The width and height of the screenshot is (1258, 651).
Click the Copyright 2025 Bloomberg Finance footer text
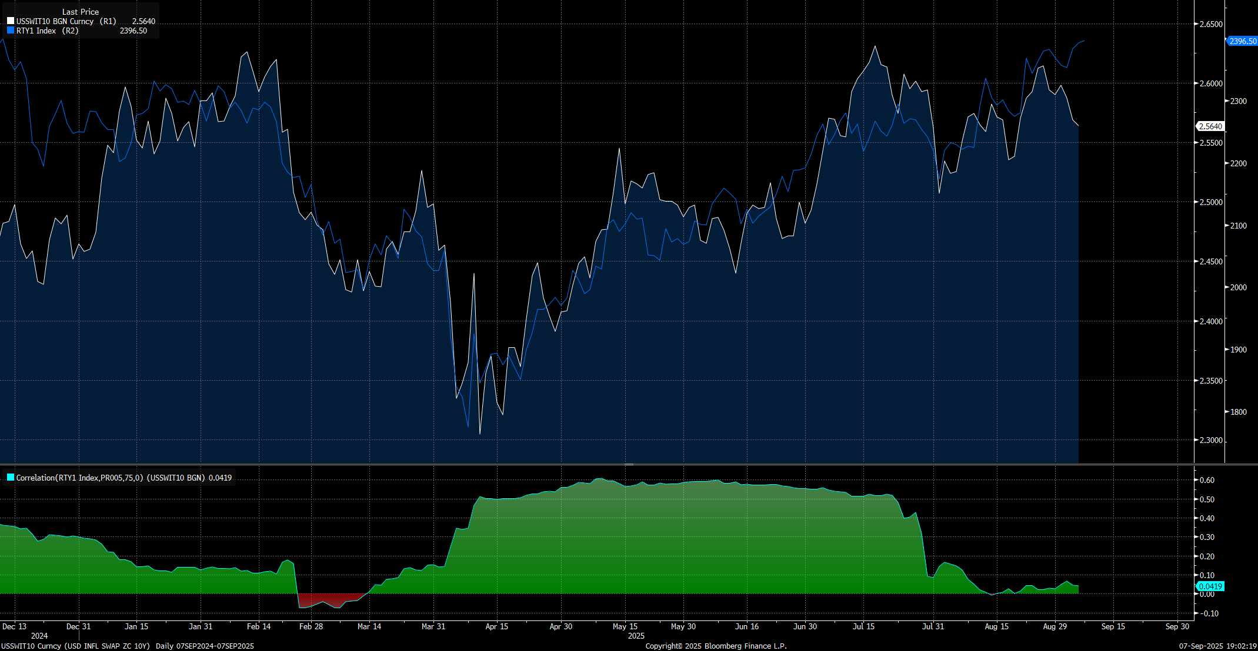click(716, 646)
